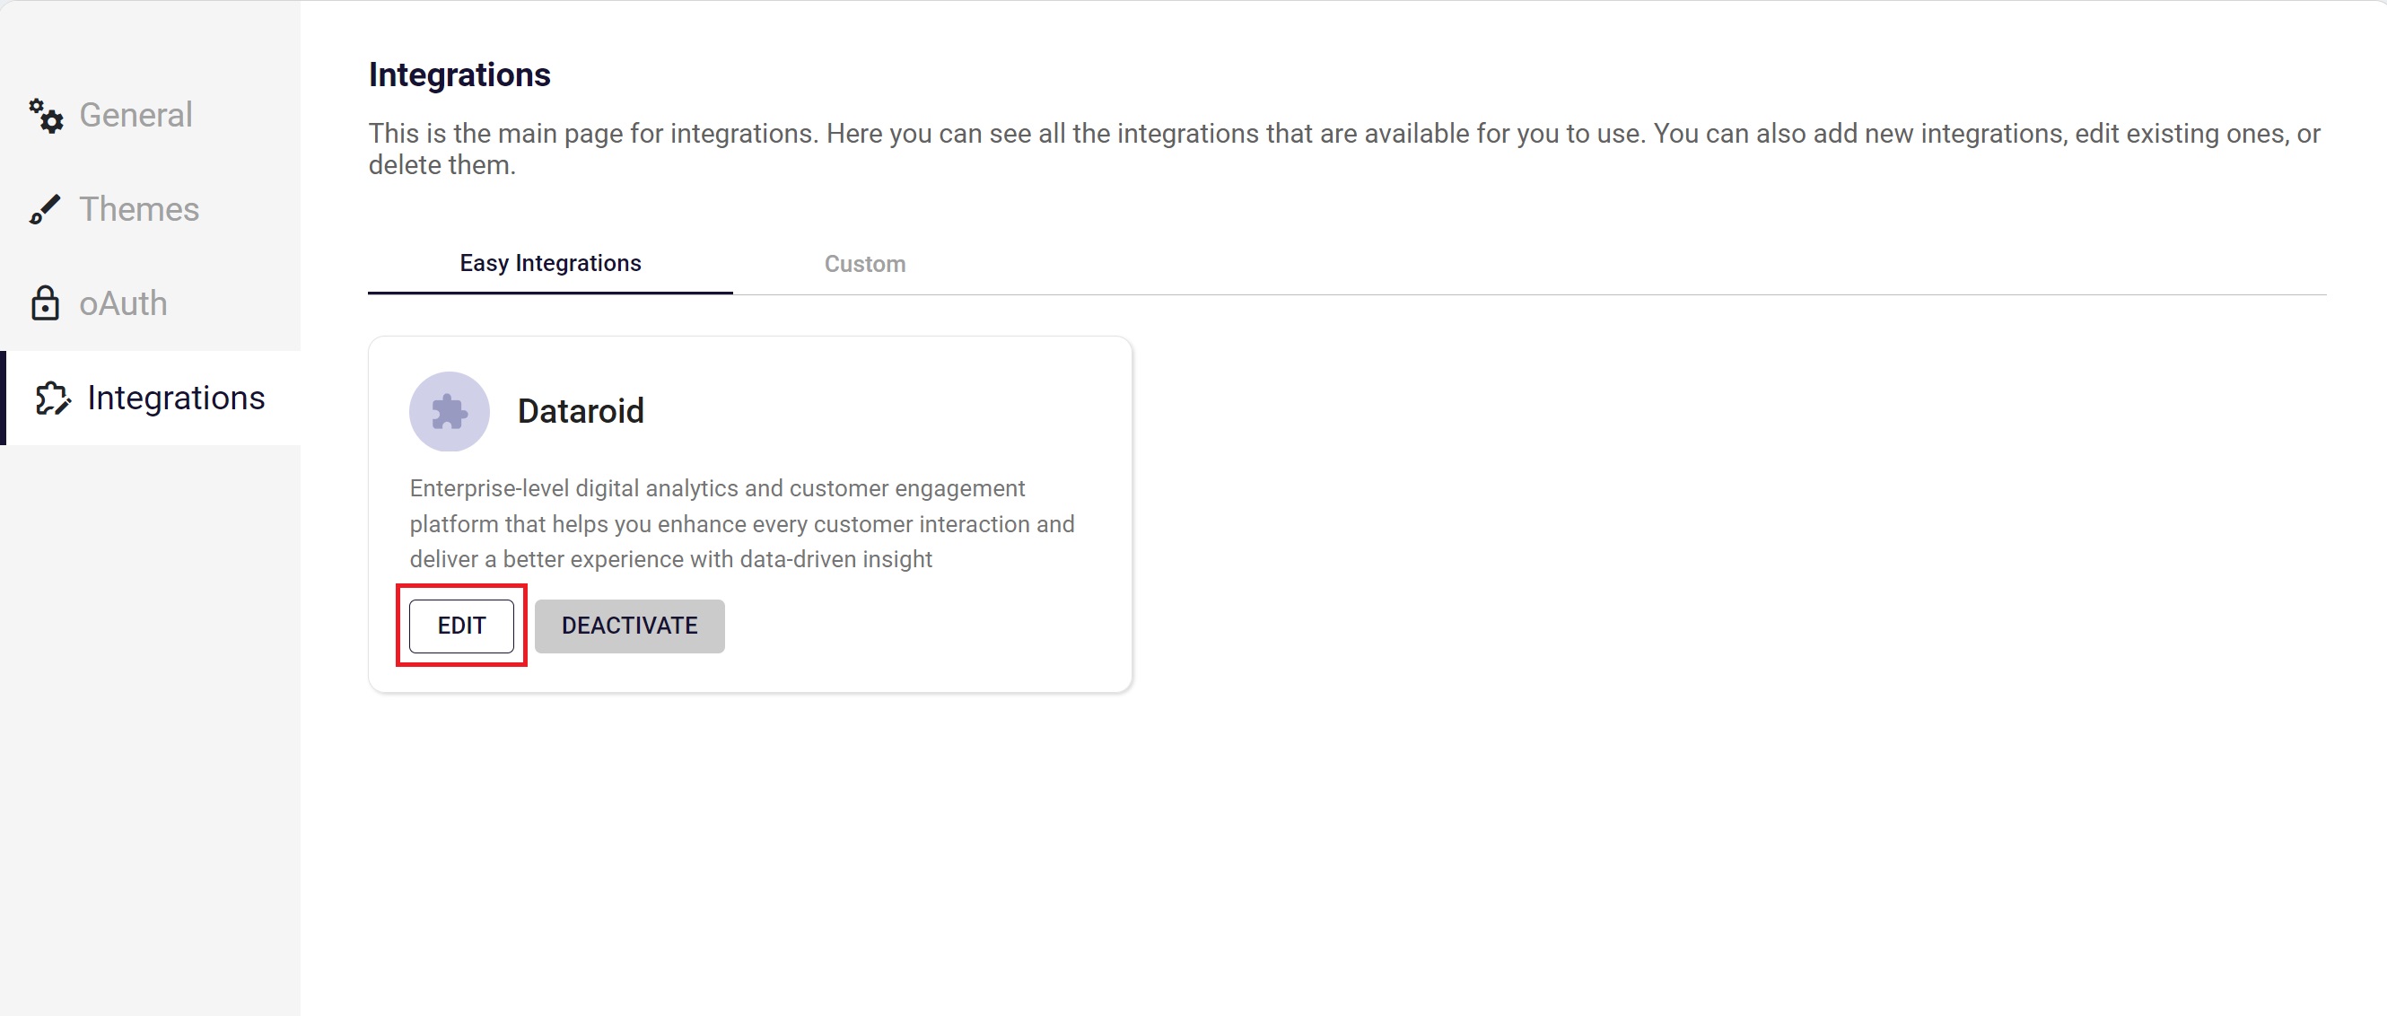Open the General settings section
Image resolution: width=2387 pixels, height=1016 pixels.
tap(136, 116)
